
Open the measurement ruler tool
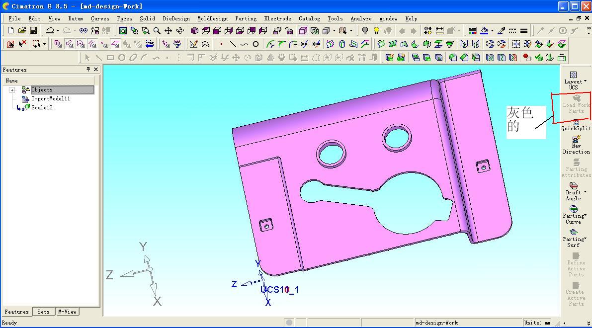click(x=439, y=31)
